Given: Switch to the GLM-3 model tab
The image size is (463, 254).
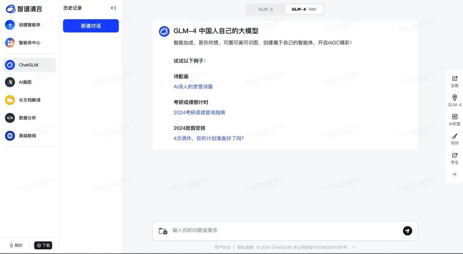Looking at the screenshot, I should [265, 9].
